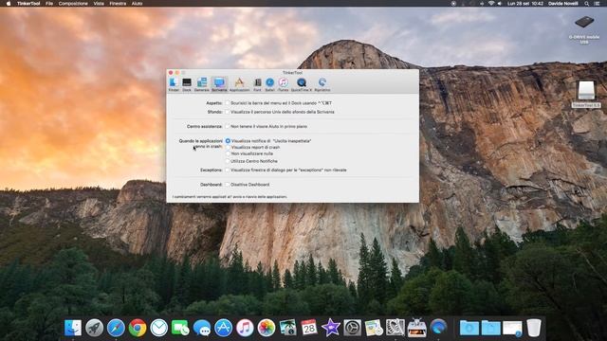
Task: Launch Google Chrome from the Dock
Action: click(138, 328)
